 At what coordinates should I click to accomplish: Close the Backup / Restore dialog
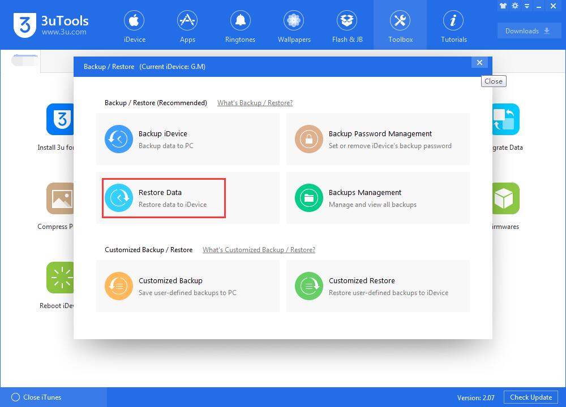pos(479,62)
